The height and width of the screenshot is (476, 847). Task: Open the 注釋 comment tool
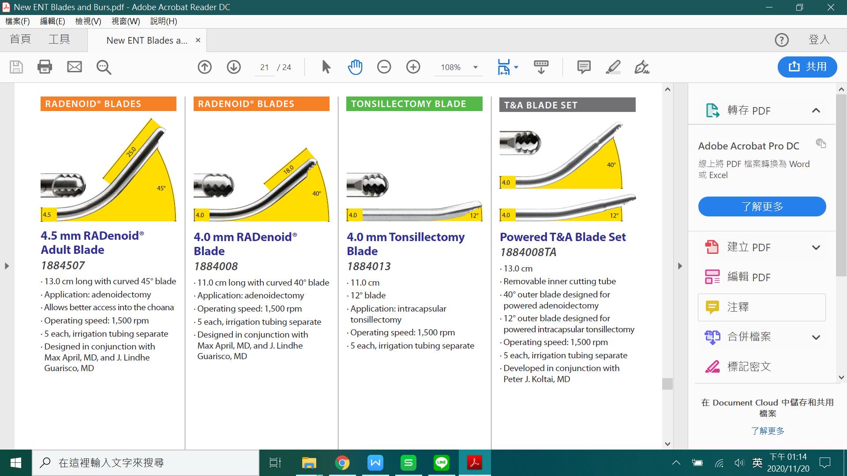[762, 307]
